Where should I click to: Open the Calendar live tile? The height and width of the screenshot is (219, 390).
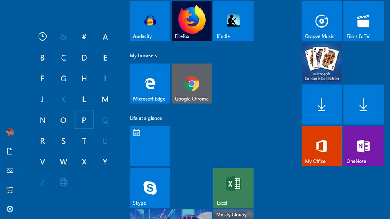(150, 146)
